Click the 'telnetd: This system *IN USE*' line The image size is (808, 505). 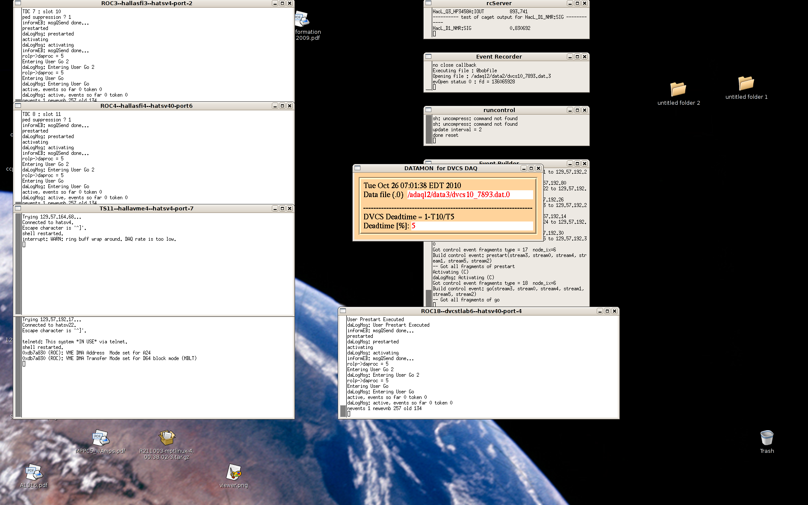click(75, 342)
